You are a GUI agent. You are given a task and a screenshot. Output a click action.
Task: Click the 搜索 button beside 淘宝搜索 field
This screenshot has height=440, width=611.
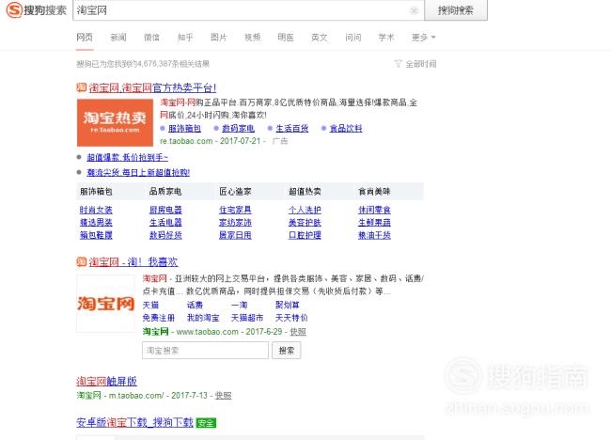click(x=287, y=351)
